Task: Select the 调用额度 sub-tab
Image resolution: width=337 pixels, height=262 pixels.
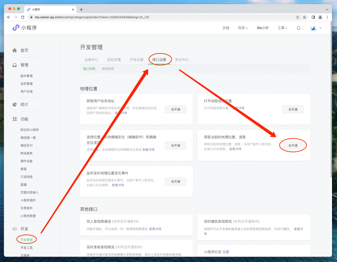Action: click(x=107, y=69)
